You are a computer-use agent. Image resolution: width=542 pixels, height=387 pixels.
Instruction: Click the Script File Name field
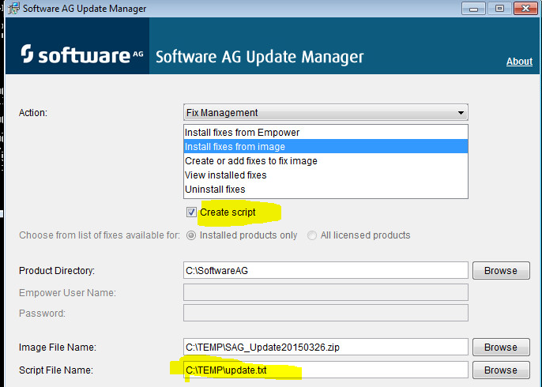pyautogui.click(x=326, y=370)
